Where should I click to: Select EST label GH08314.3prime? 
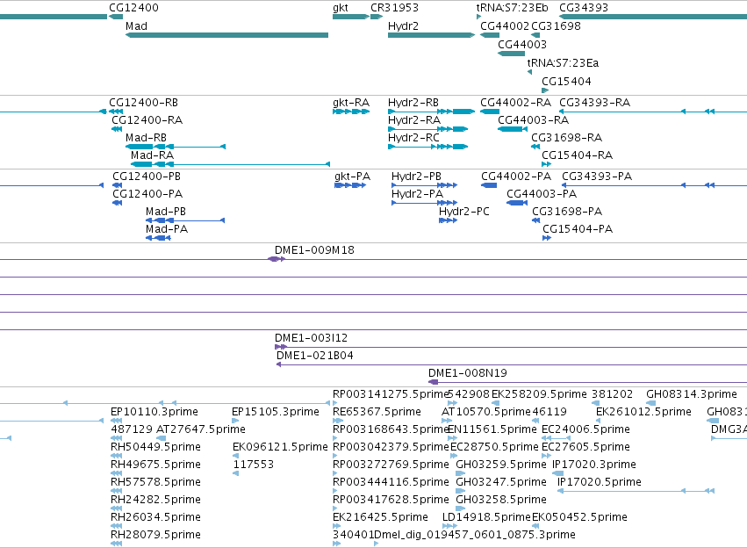coord(692,394)
